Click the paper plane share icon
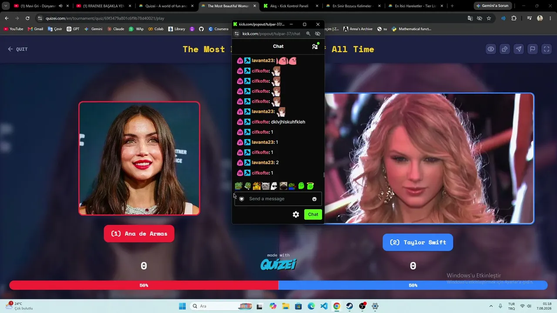 click(x=519, y=49)
